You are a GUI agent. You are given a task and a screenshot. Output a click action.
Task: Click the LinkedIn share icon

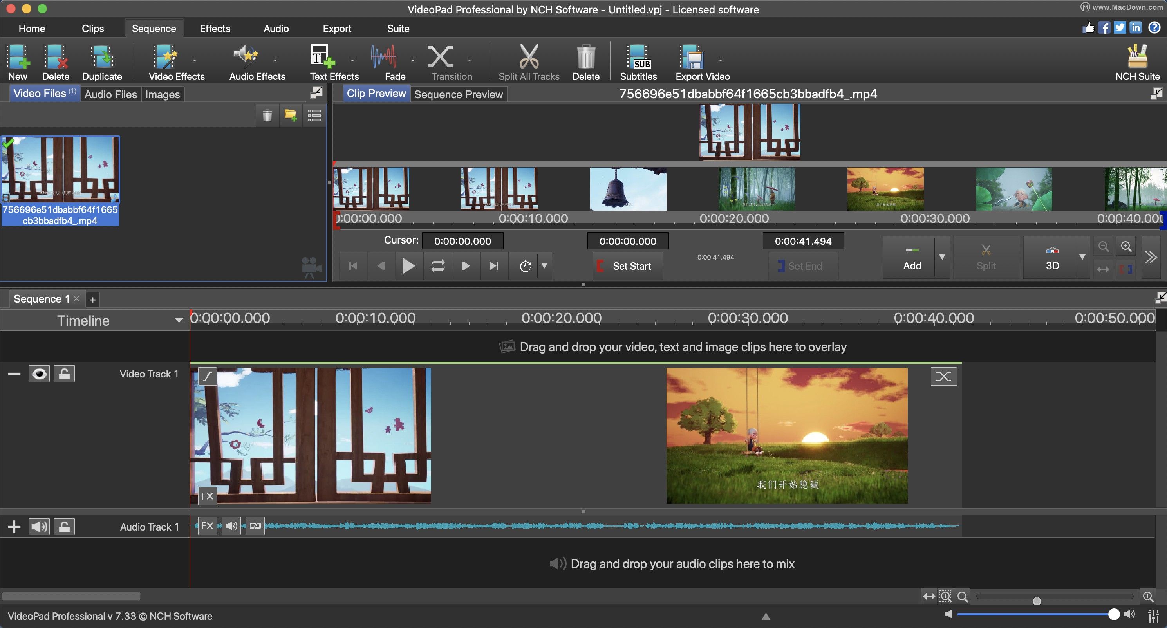pos(1135,28)
